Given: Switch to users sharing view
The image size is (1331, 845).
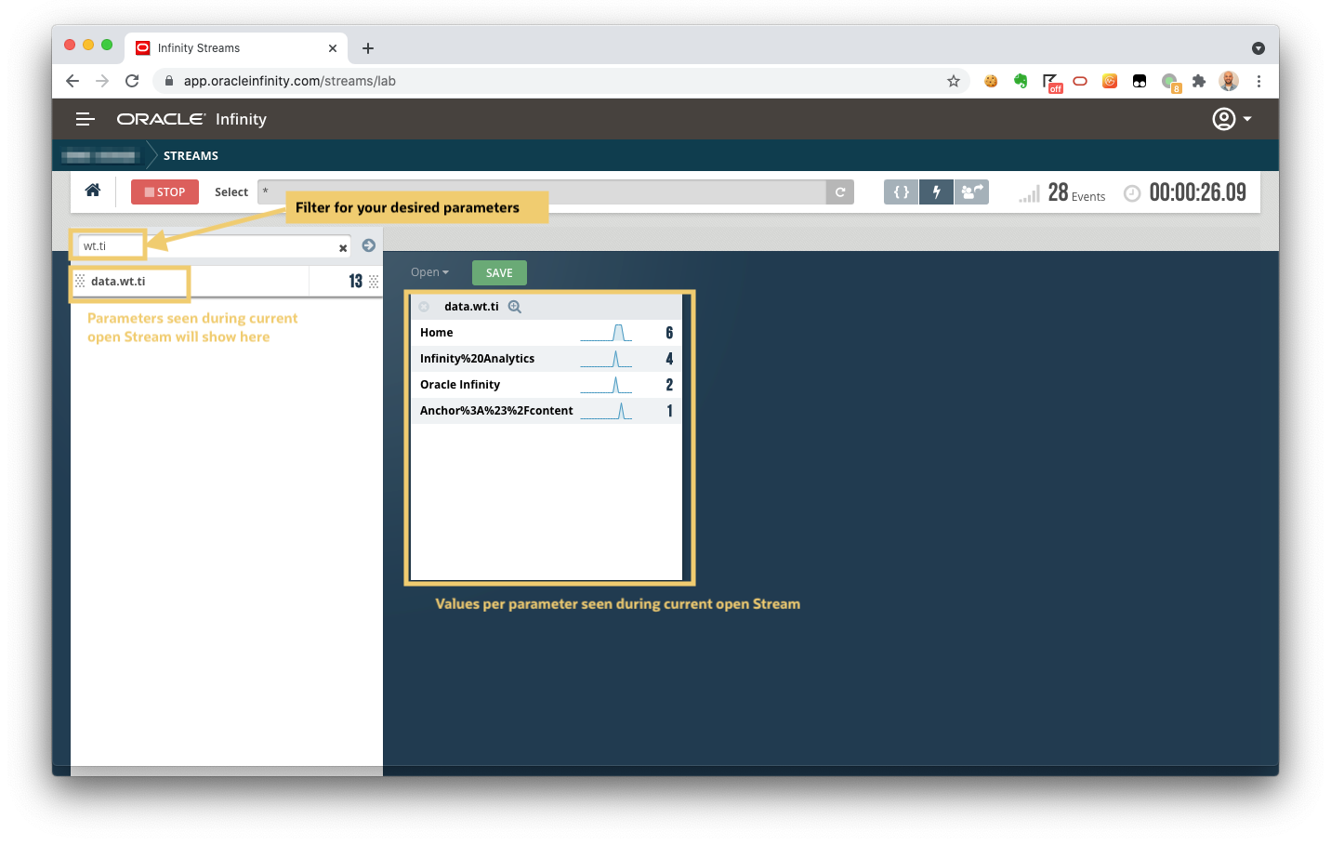Looking at the screenshot, I should pyautogui.click(x=971, y=191).
